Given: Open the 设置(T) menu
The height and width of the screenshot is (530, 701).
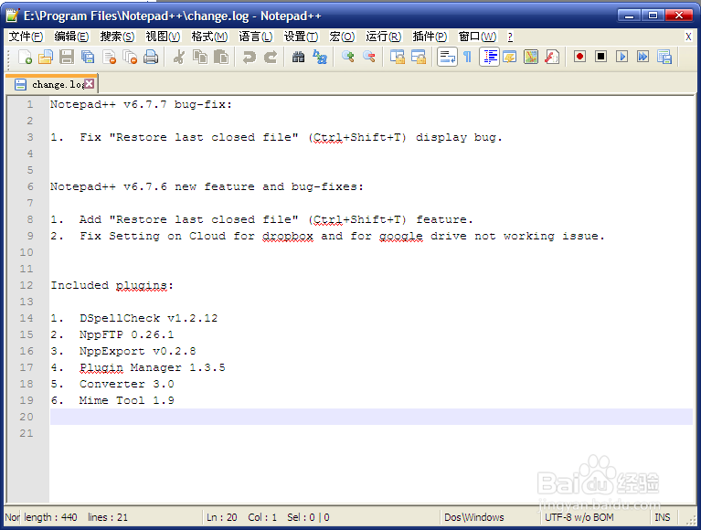Looking at the screenshot, I should pos(302,37).
